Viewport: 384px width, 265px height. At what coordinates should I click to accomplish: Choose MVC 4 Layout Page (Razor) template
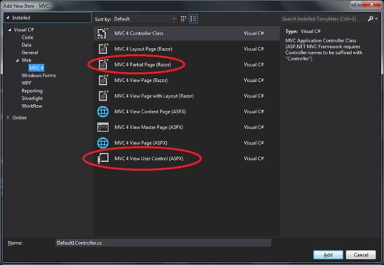(186, 49)
